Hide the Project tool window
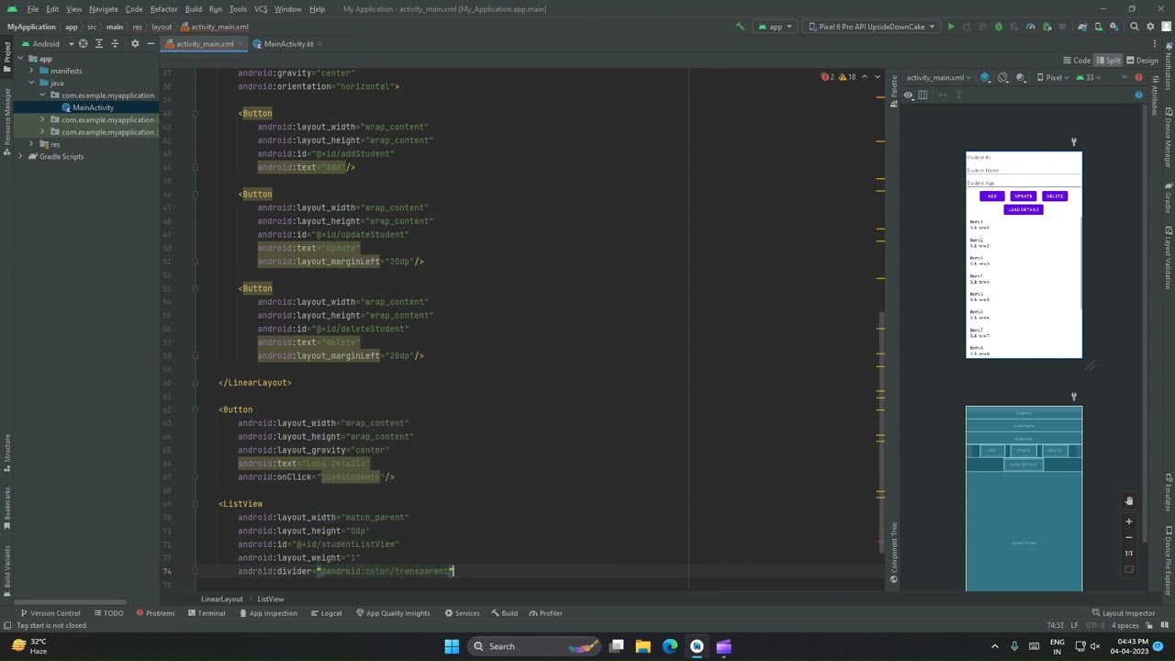 point(151,43)
